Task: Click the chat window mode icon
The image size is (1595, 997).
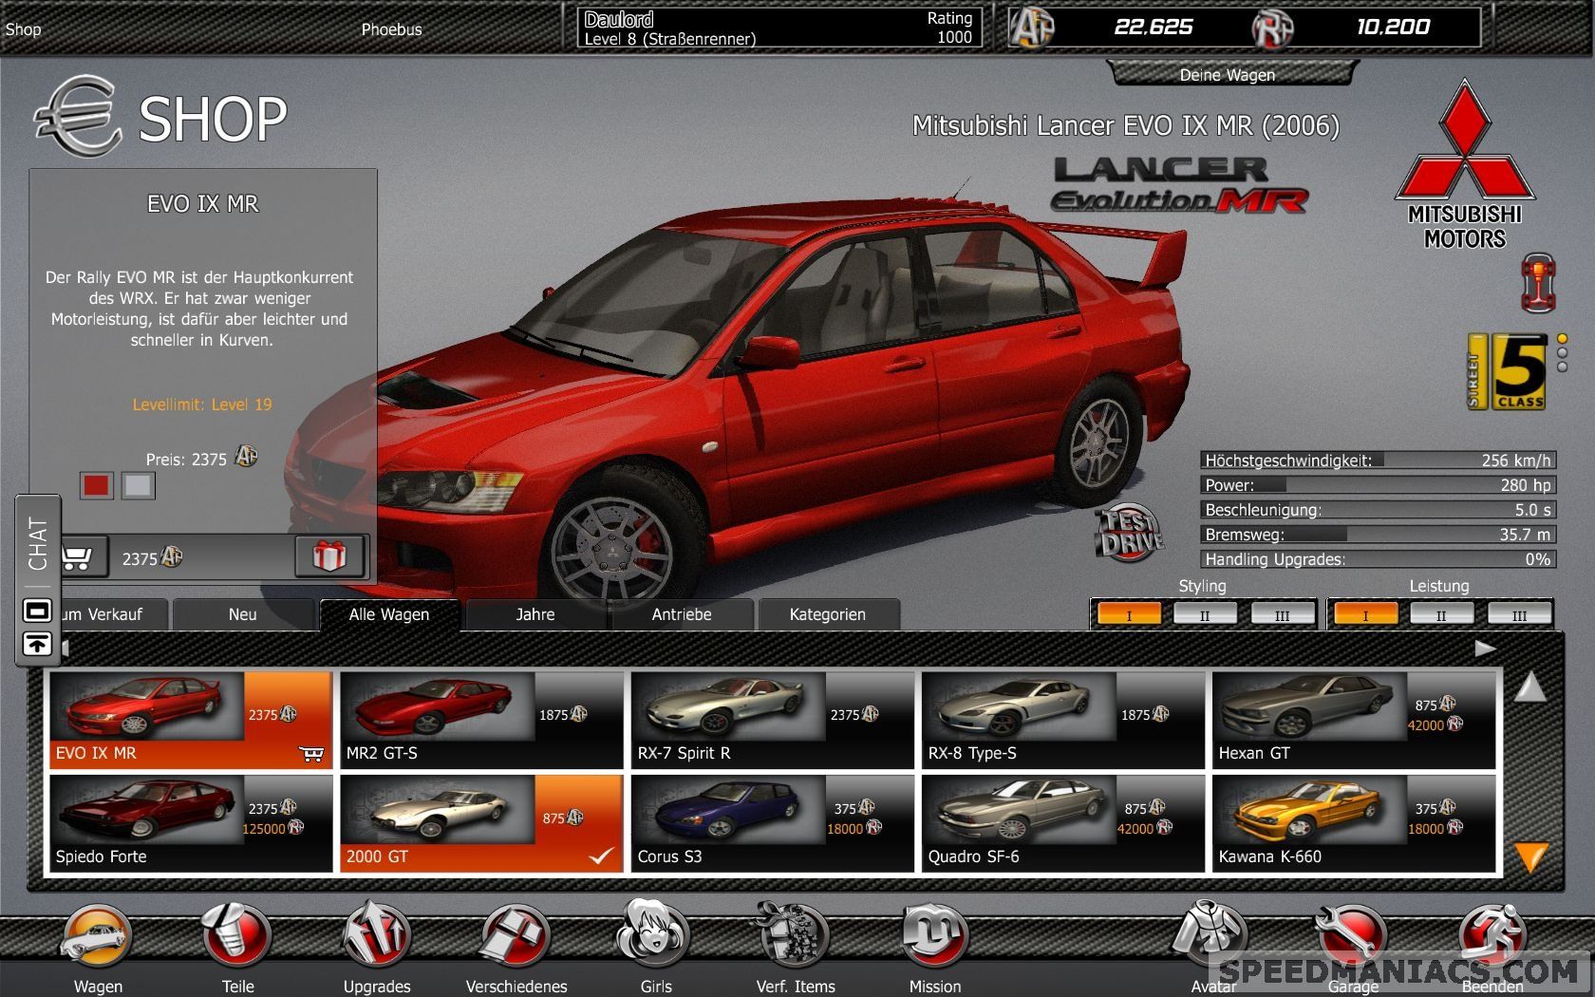Action: point(37,611)
